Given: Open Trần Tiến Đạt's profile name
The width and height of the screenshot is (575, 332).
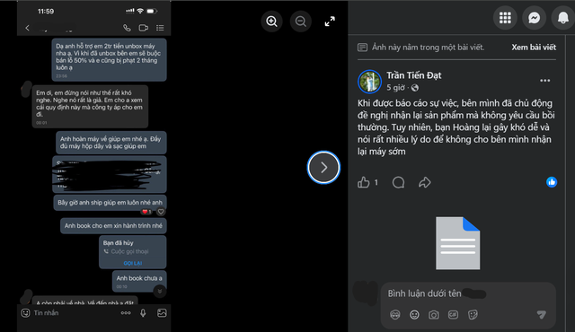Looking at the screenshot, I should 413,75.
